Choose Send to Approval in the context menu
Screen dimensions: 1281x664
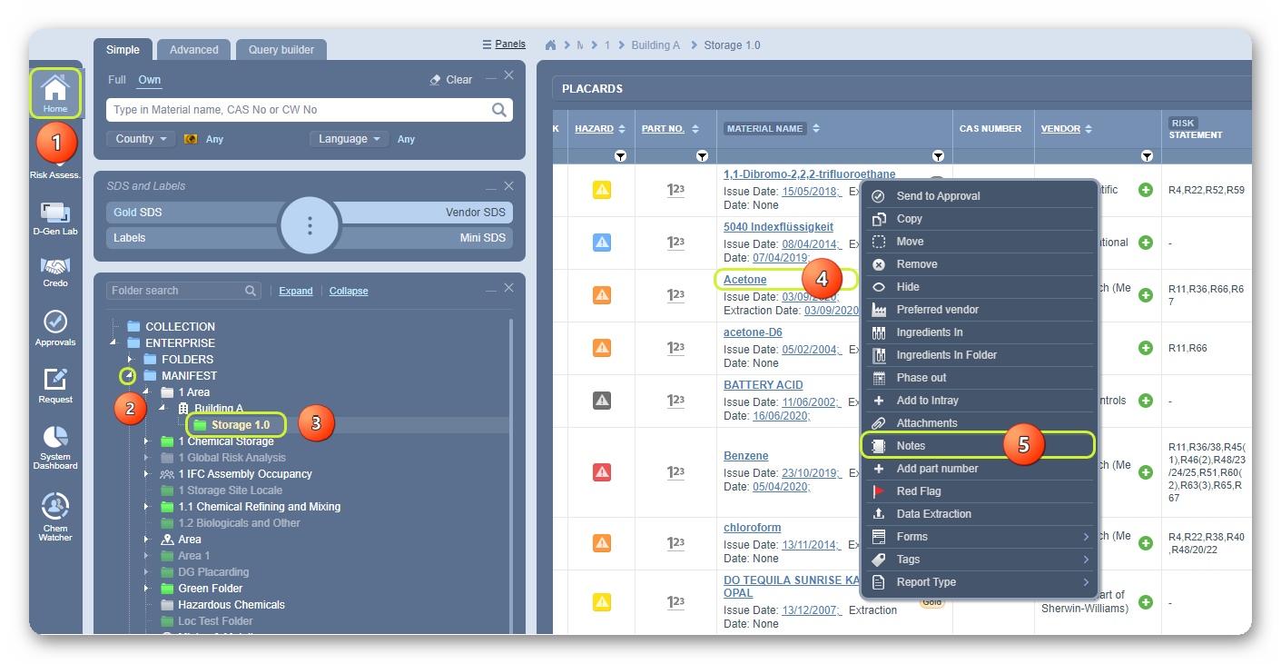click(980, 196)
